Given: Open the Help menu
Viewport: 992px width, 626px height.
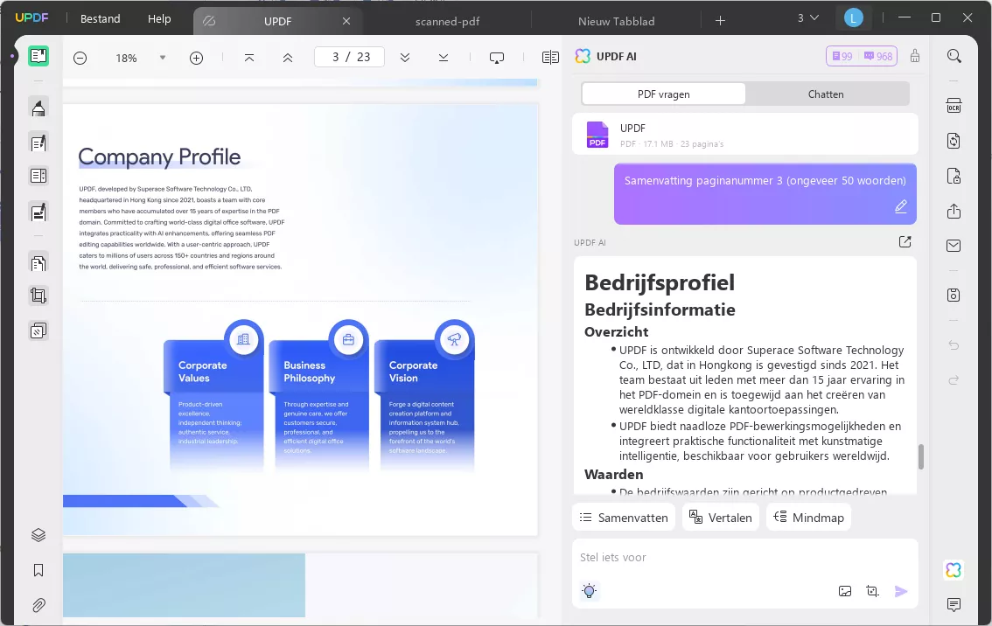Looking at the screenshot, I should tap(159, 19).
